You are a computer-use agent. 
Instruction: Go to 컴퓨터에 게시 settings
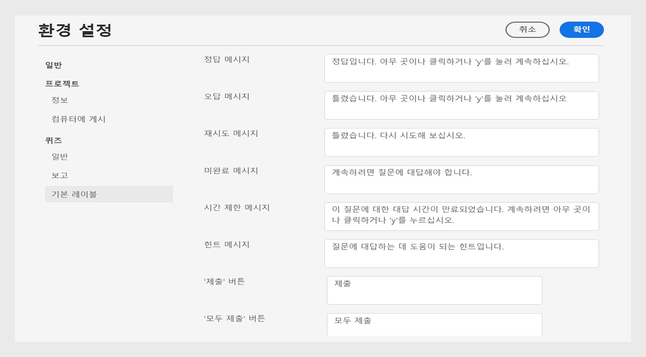(78, 119)
